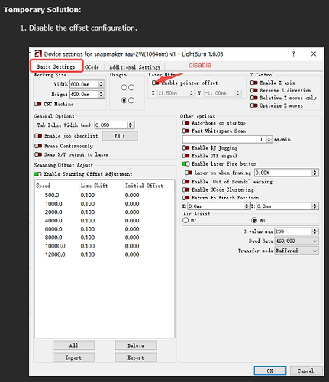Toggle Reverse Z direction
Viewport: 329px width, 382px height.
[x=254, y=90]
